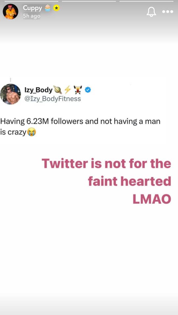Viewport: 178px width, 315px height.
Task: Jump to the first story segment bar
Action: (x=31, y=1)
